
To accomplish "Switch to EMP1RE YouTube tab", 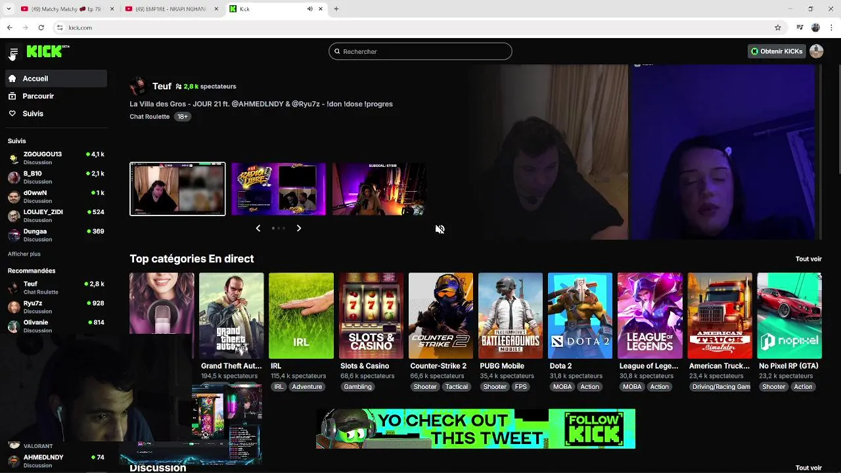I will click(172, 9).
